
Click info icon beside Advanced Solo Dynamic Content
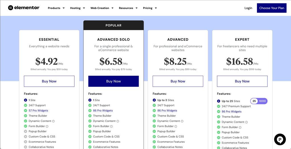(x=118, y=121)
